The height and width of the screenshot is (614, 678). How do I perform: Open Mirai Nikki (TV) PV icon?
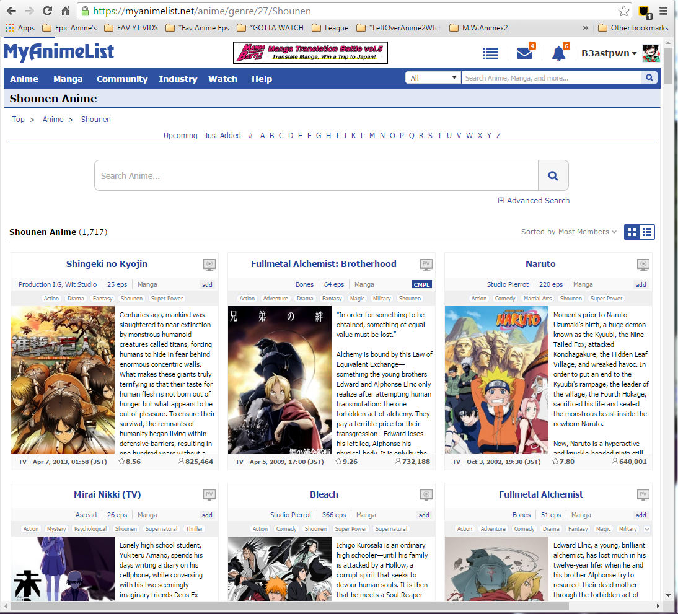[x=209, y=494]
